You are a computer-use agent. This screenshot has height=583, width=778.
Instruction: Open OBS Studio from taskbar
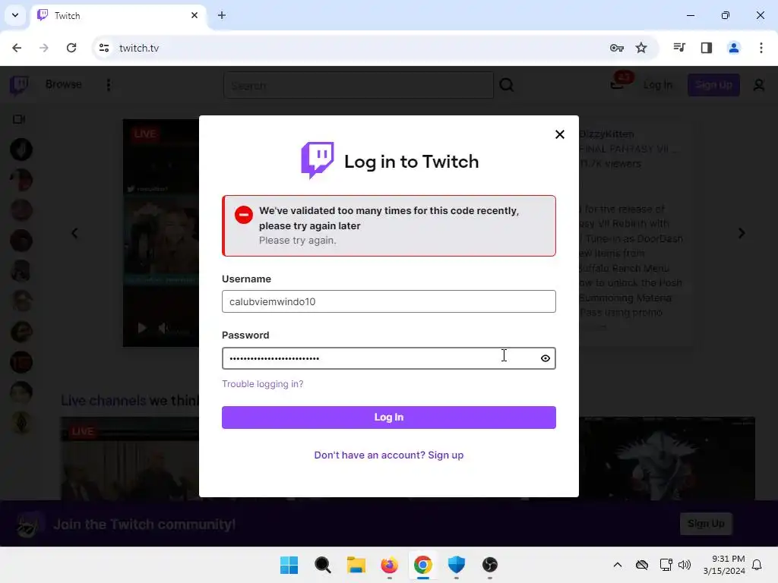[x=490, y=565]
